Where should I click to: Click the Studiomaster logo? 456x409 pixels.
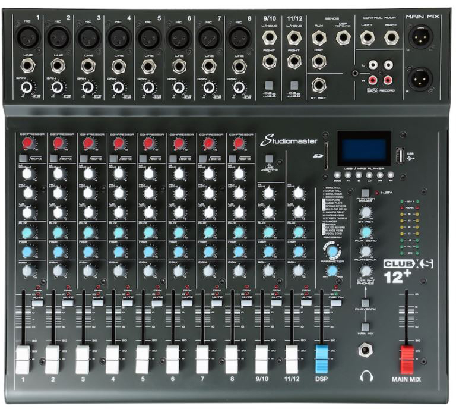click(289, 140)
